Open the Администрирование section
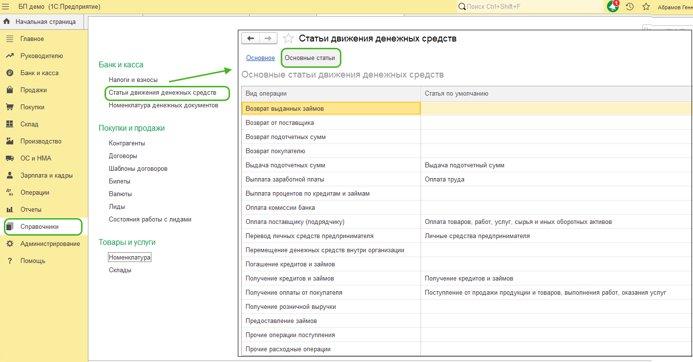This screenshot has width=693, height=362. point(50,243)
